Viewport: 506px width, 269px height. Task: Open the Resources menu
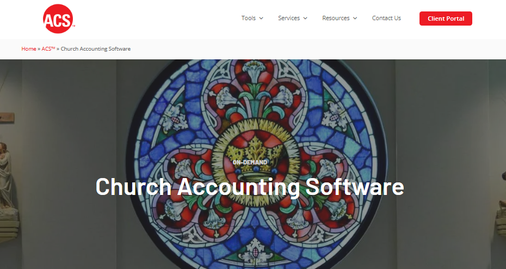336,18
